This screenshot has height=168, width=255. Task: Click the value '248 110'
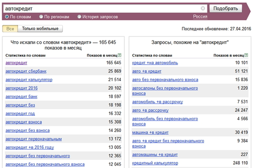point(240,163)
